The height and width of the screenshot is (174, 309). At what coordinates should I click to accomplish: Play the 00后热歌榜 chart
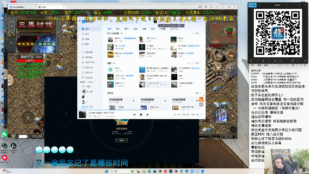point(197,101)
